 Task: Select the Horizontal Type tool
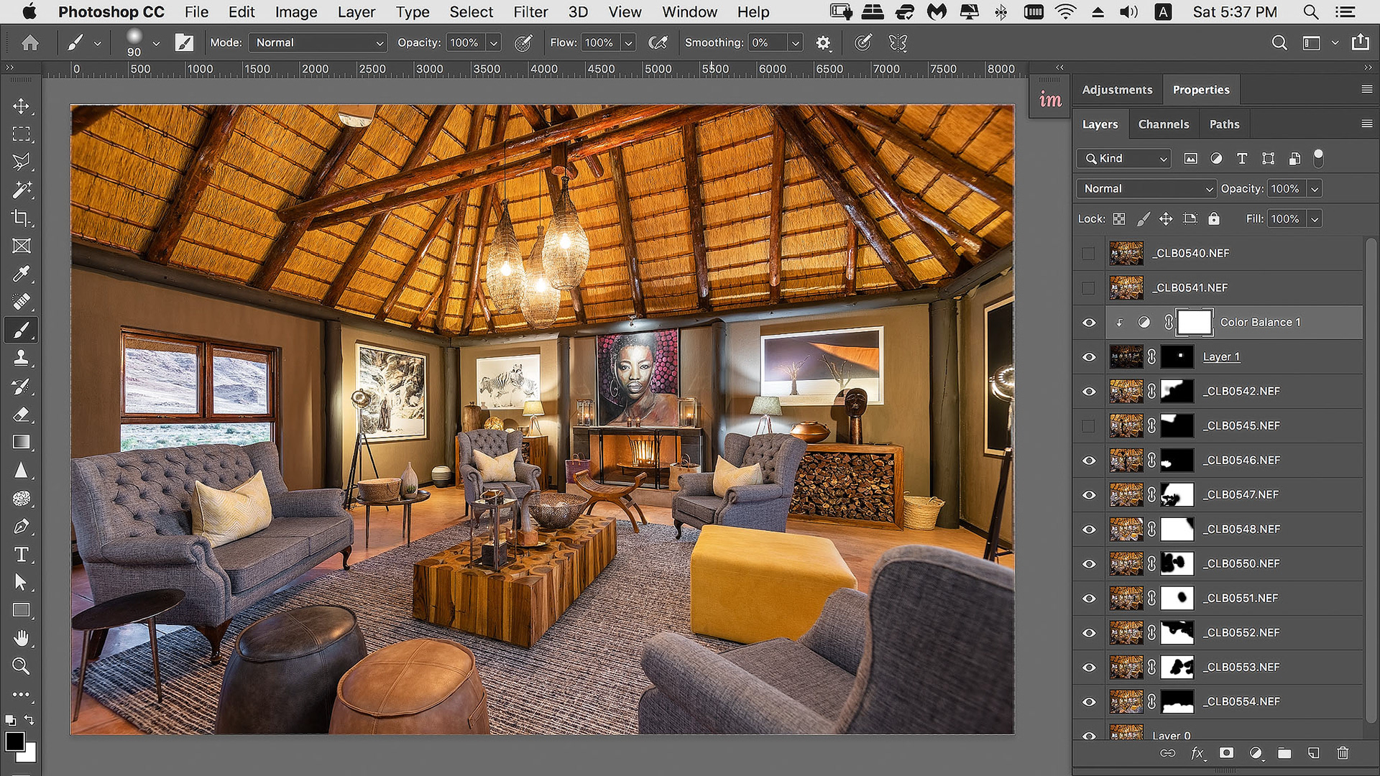coord(21,554)
